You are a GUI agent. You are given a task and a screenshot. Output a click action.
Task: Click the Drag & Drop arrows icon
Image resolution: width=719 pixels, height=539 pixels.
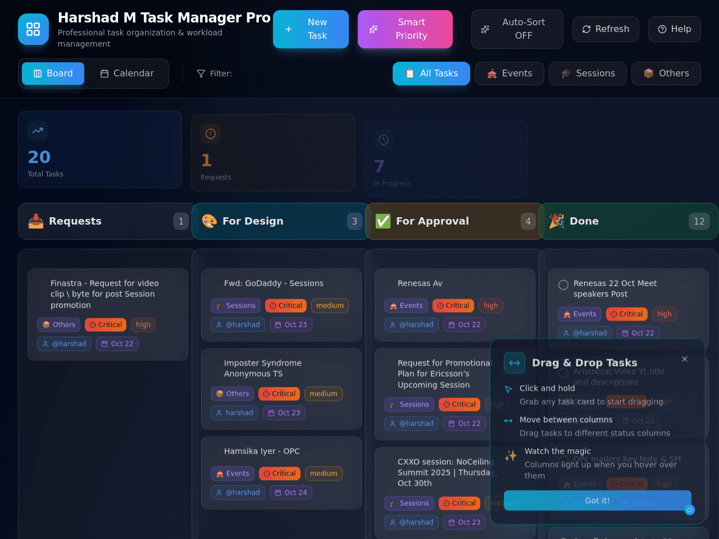[515, 363]
